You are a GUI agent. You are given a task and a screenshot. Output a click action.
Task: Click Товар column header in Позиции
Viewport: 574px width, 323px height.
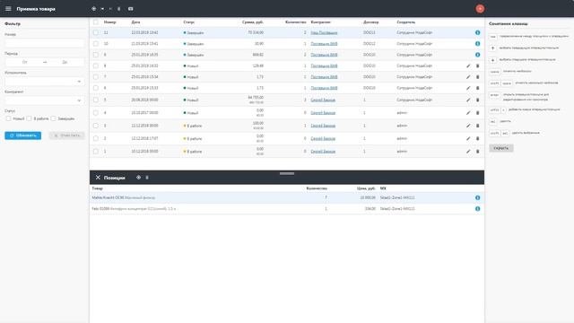[98, 188]
